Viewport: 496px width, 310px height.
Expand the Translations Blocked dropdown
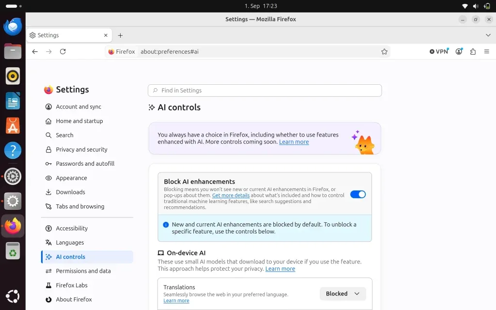[342, 294]
